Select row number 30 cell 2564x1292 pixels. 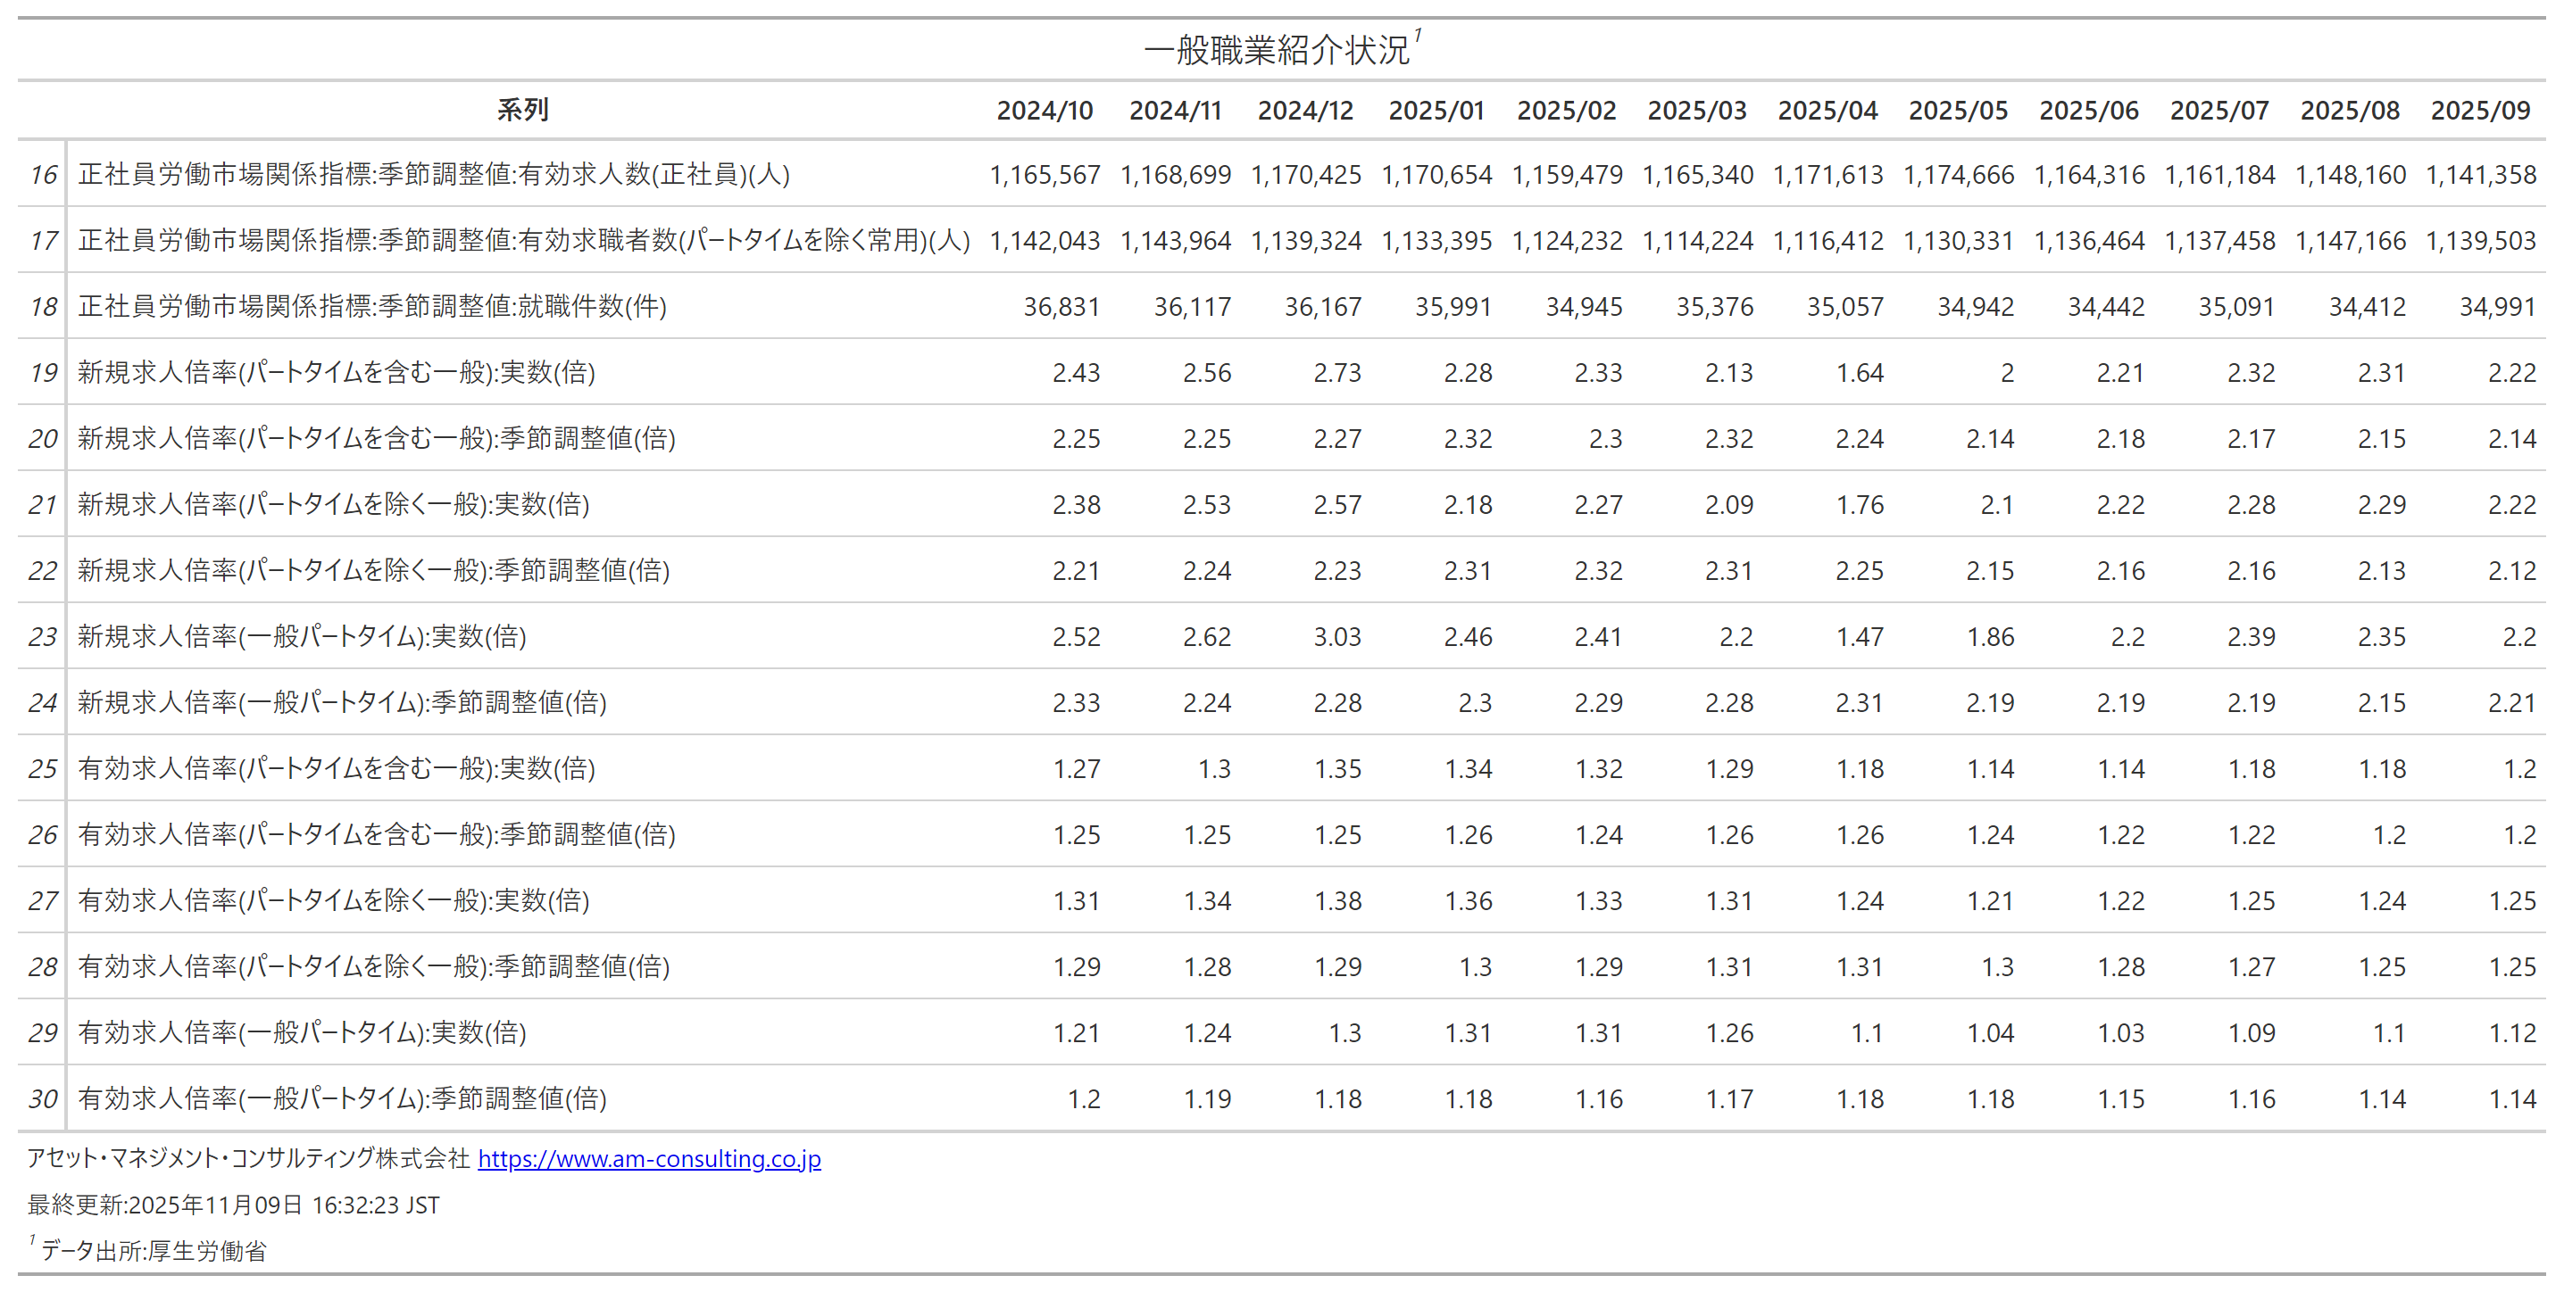pos(42,1098)
